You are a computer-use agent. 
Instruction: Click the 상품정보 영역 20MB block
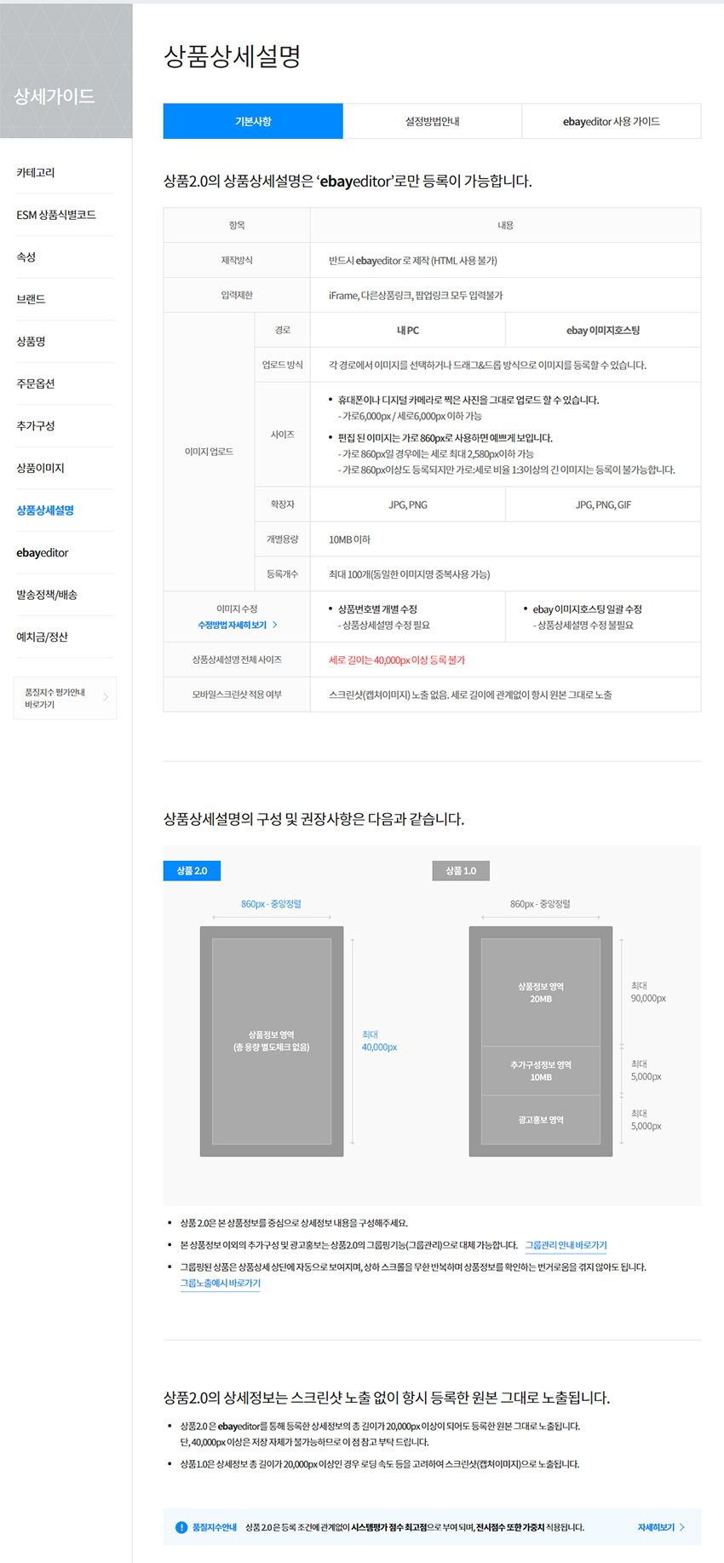click(x=541, y=993)
